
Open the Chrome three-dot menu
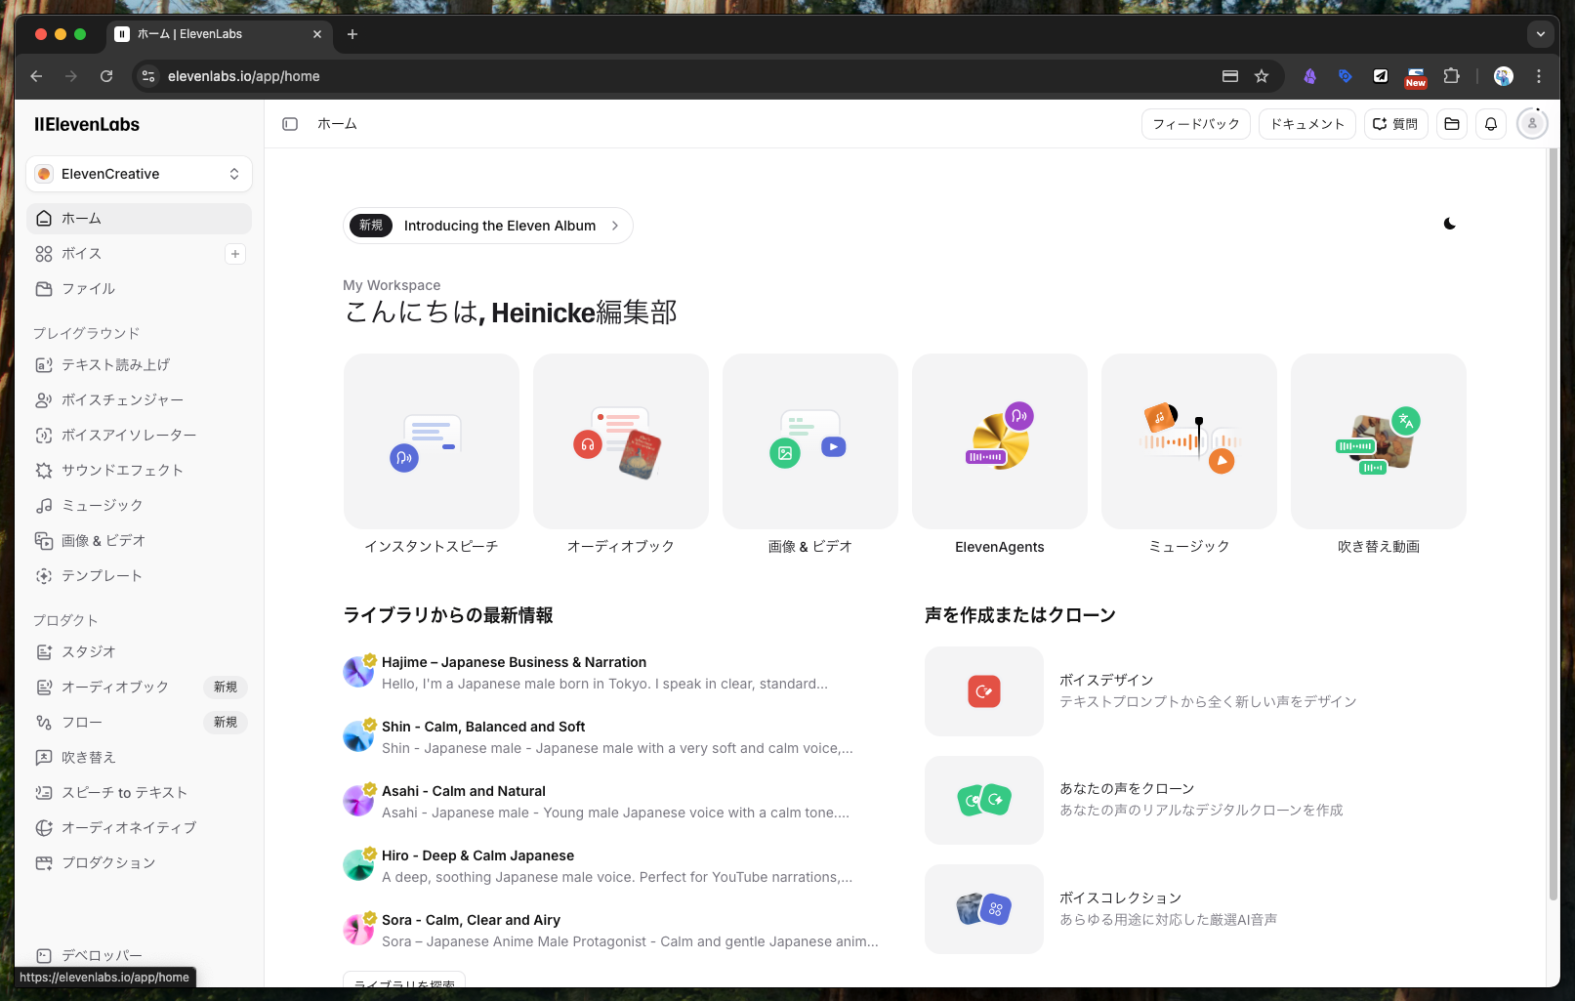click(x=1539, y=76)
